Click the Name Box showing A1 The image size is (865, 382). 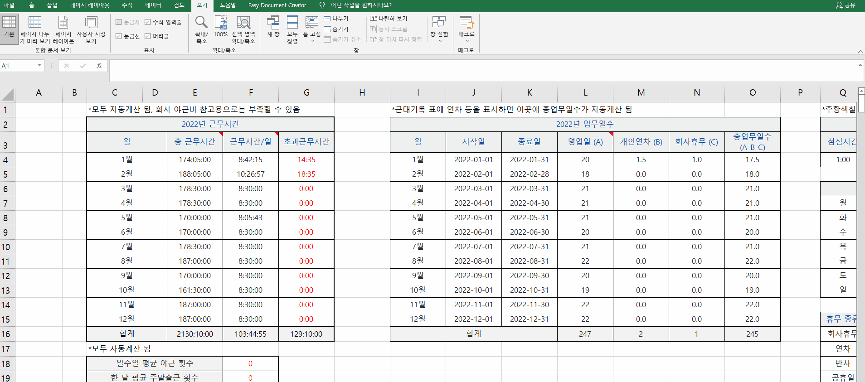click(x=18, y=66)
